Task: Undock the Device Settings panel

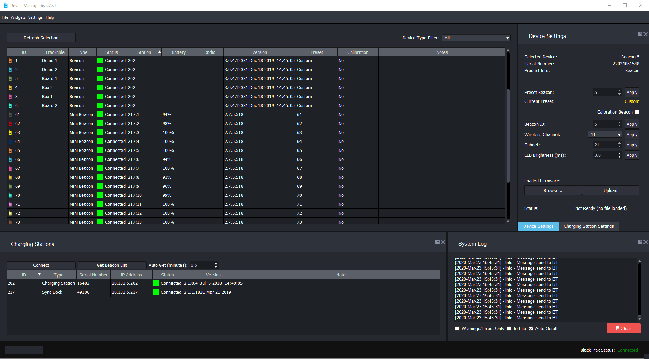Action: click(640, 34)
